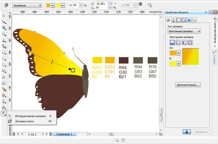
Task: Select the Fill bucket tool
Action: coord(4,107)
